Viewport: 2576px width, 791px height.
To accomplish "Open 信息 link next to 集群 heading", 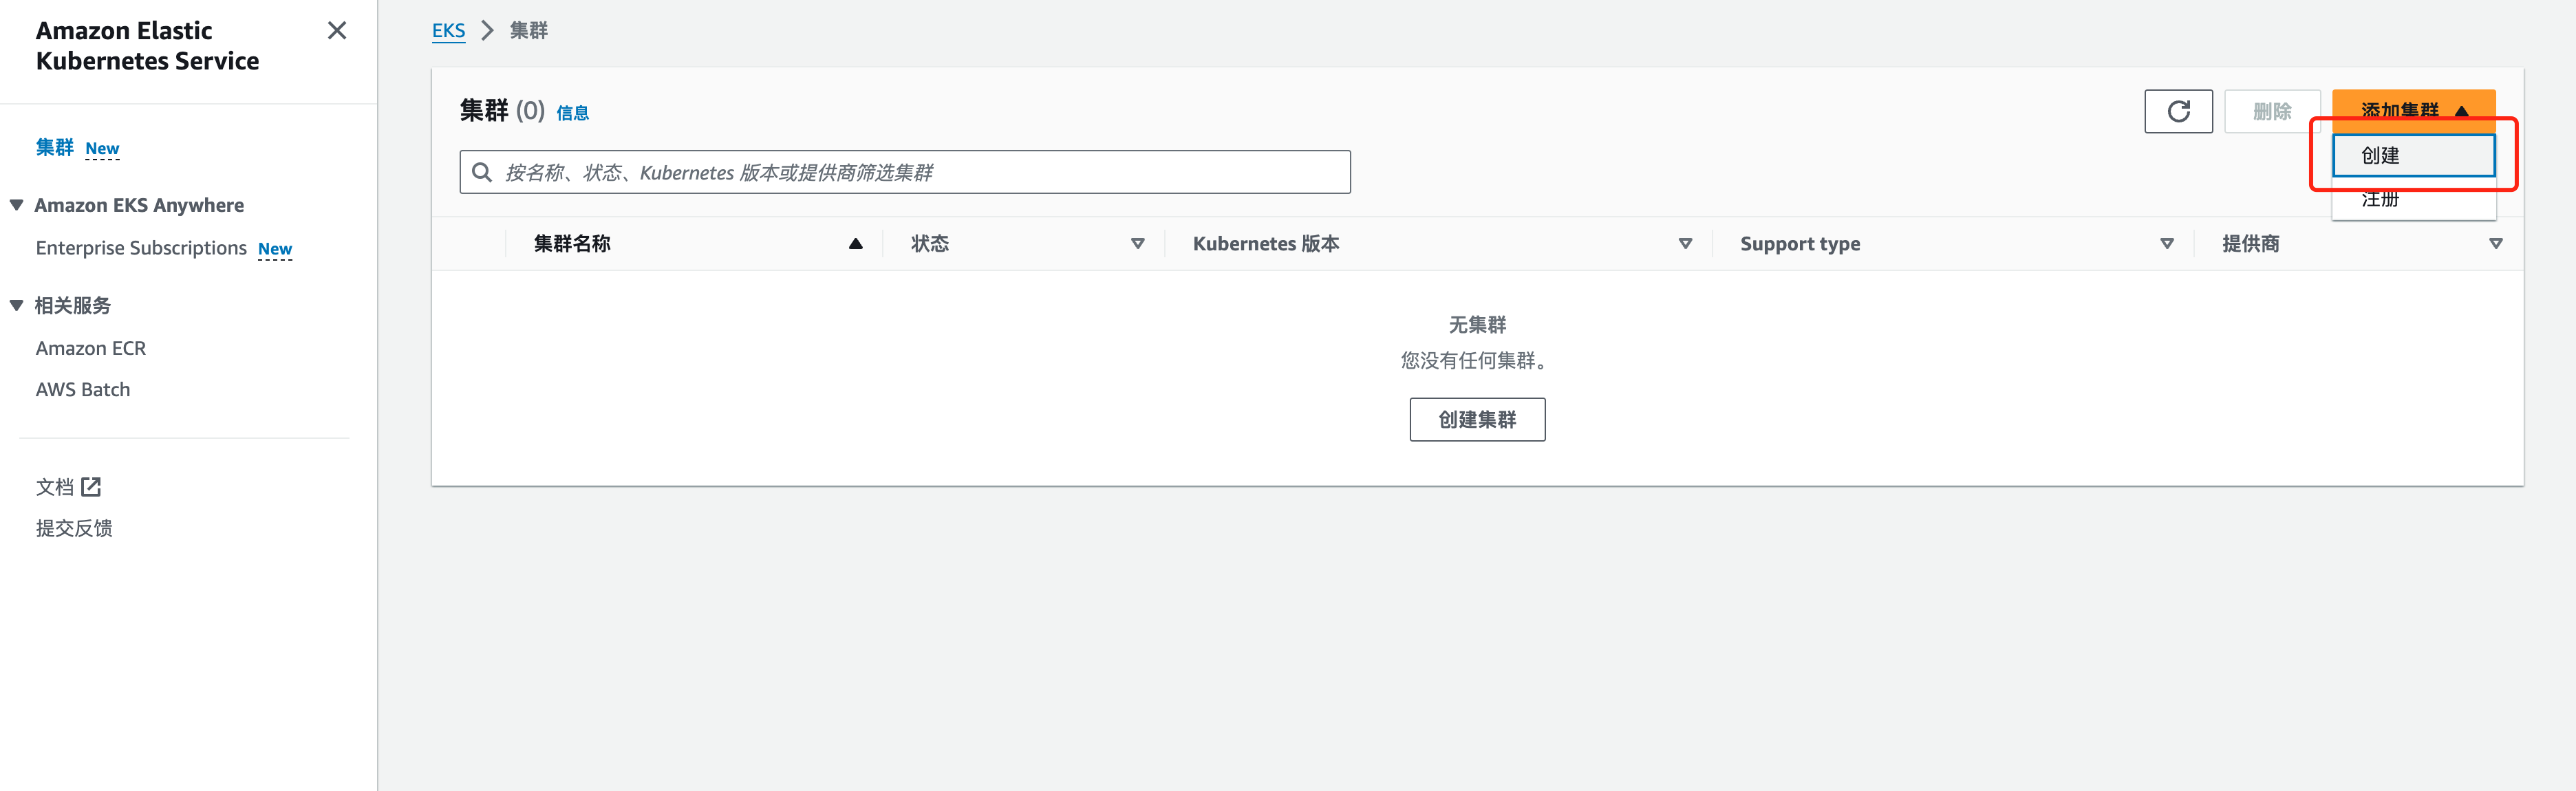I will pyautogui.click(x=572, y=113).
